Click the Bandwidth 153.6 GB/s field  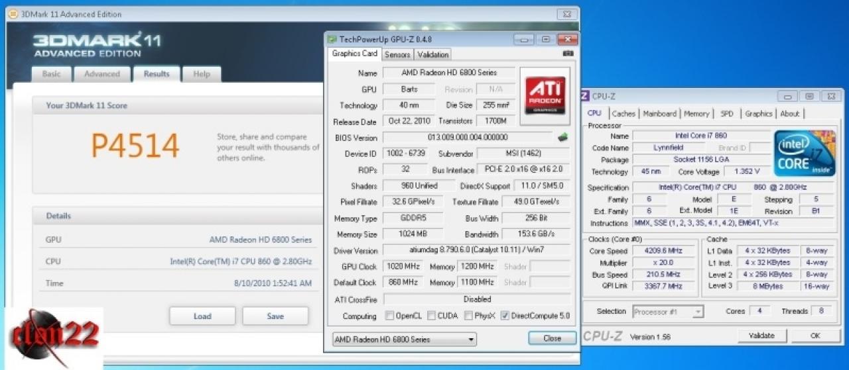click(x=536, y=234)
